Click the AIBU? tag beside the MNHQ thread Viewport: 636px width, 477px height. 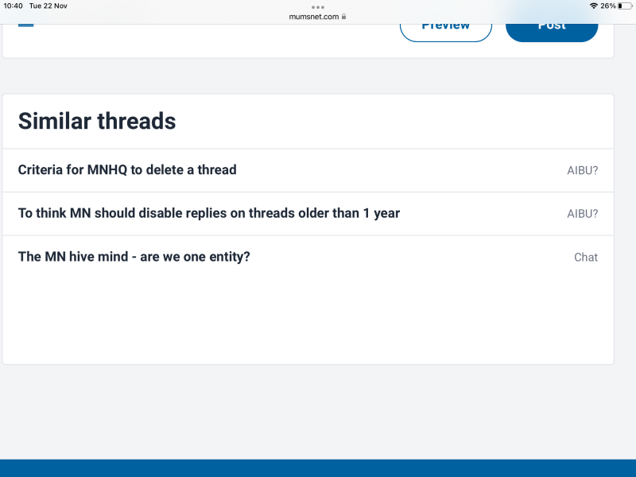tap(583, 169)
